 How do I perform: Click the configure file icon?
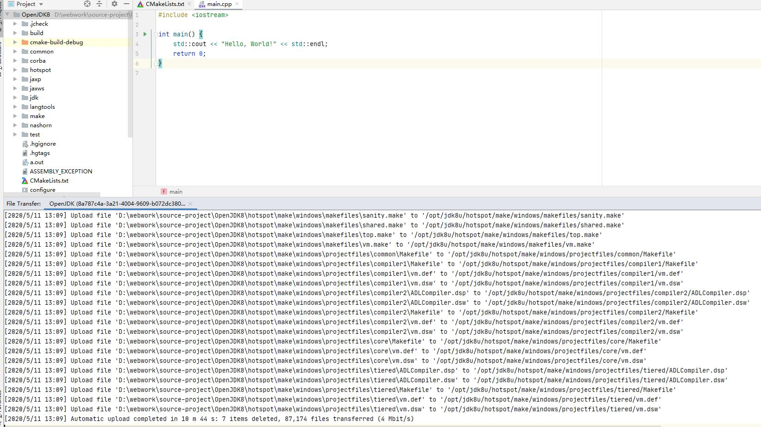click(x=25, y=190)
